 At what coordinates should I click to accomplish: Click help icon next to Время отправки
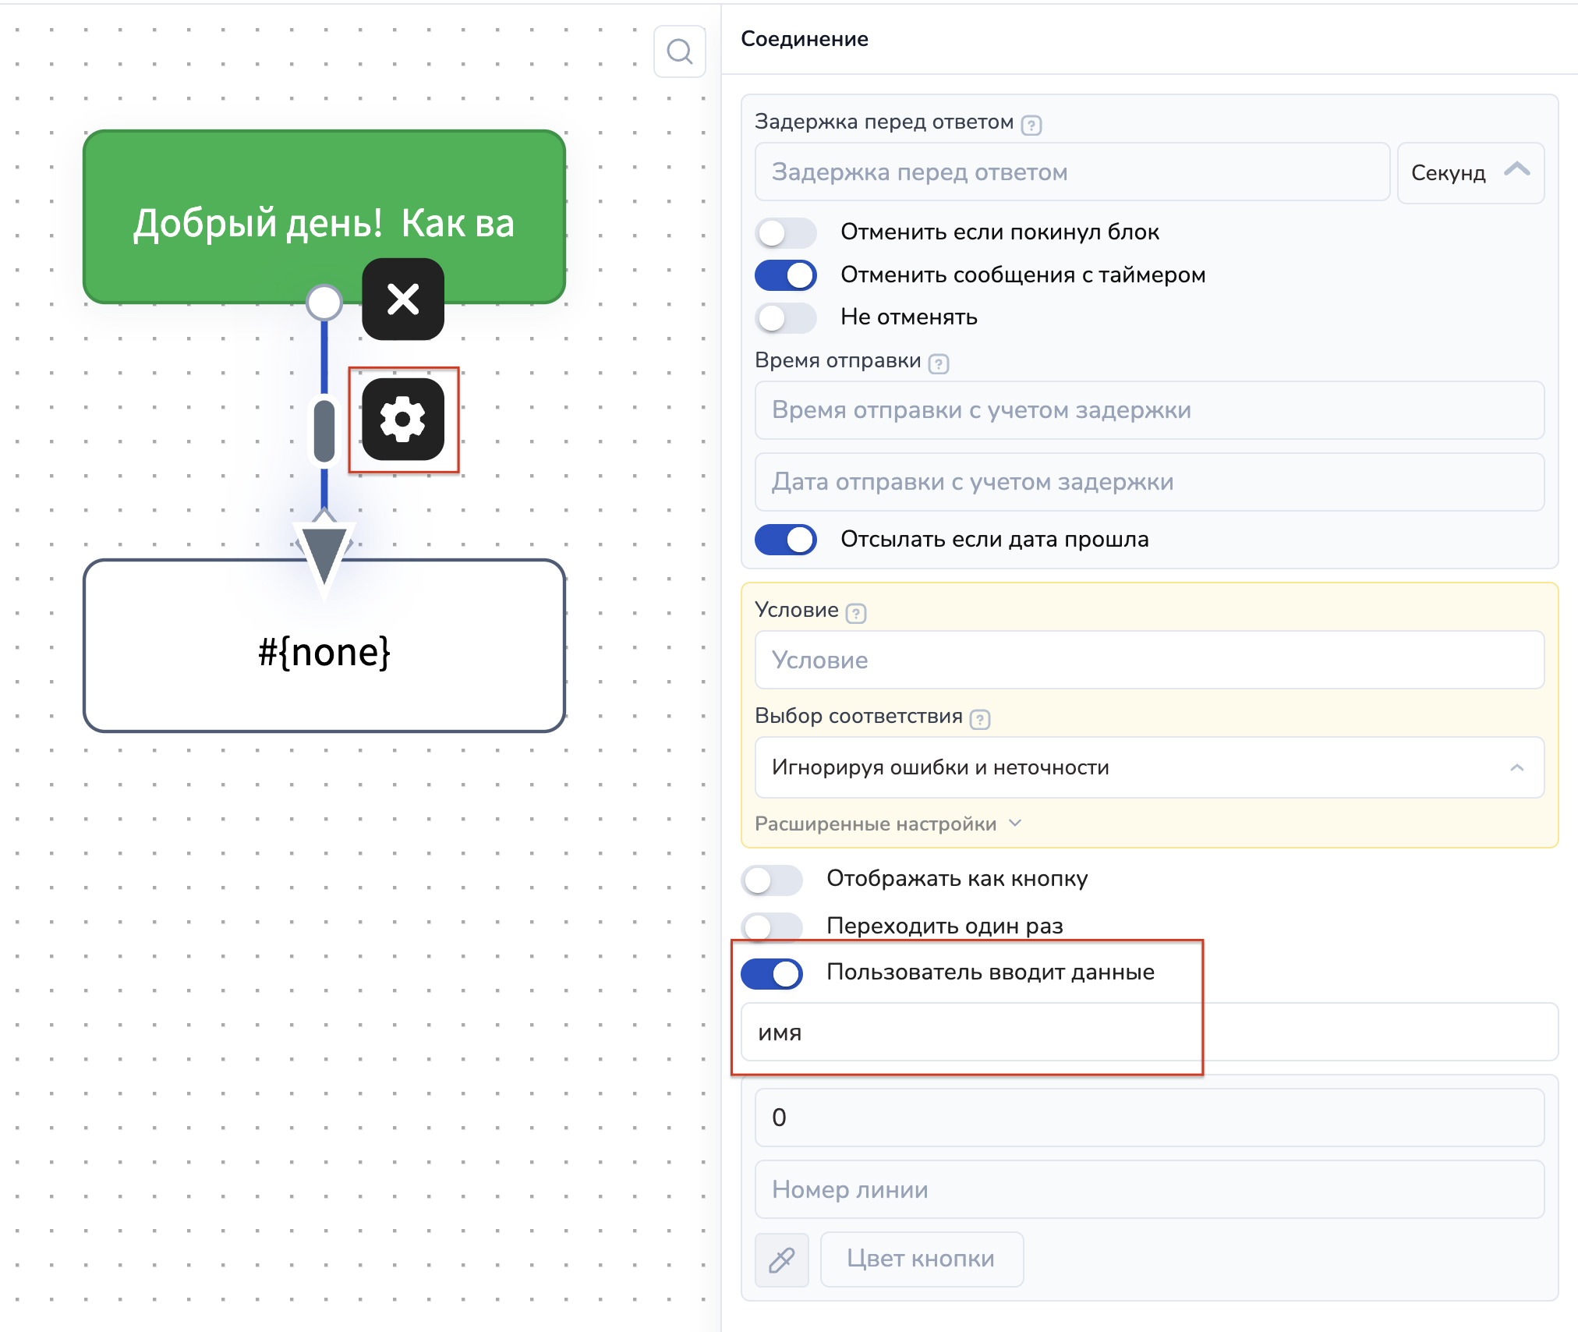coord(939,363)
